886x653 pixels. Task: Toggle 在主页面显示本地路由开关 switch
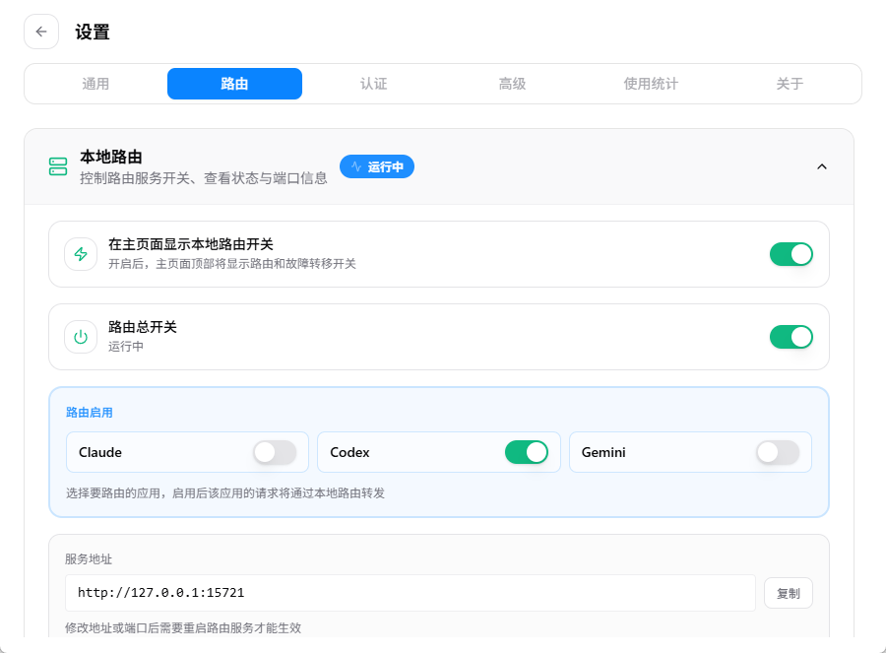pos(791,254)
